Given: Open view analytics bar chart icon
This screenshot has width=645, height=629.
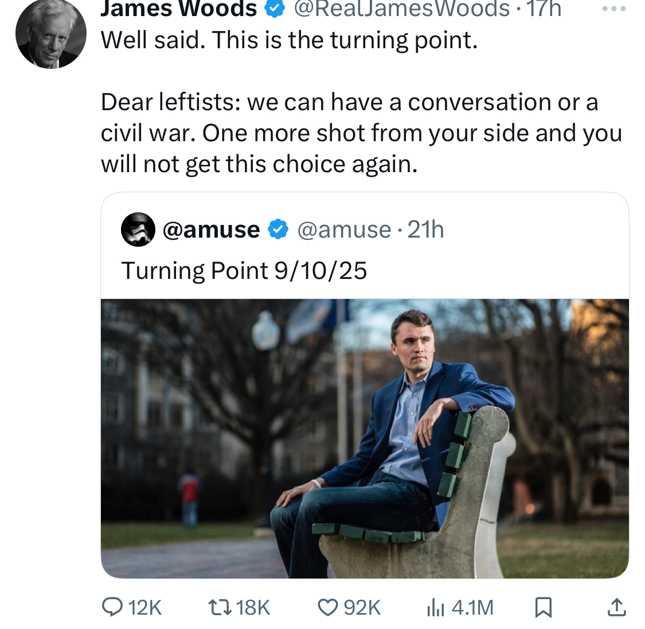Looking at the screenshot, I should [436, 607].
